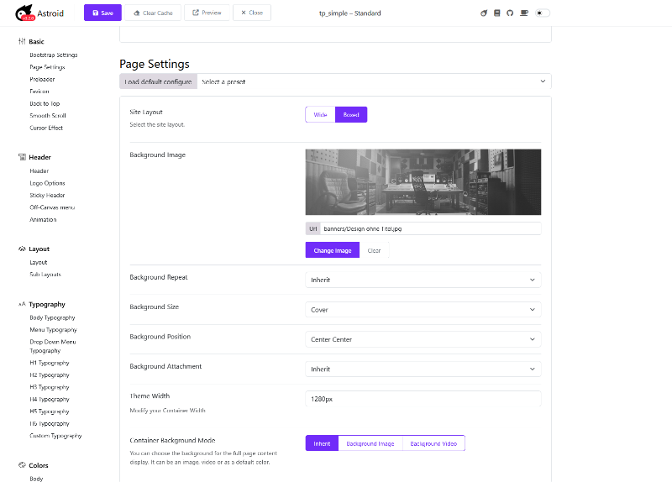
Task: Open Background Attachment dropdown
Action: click(423, 369)
